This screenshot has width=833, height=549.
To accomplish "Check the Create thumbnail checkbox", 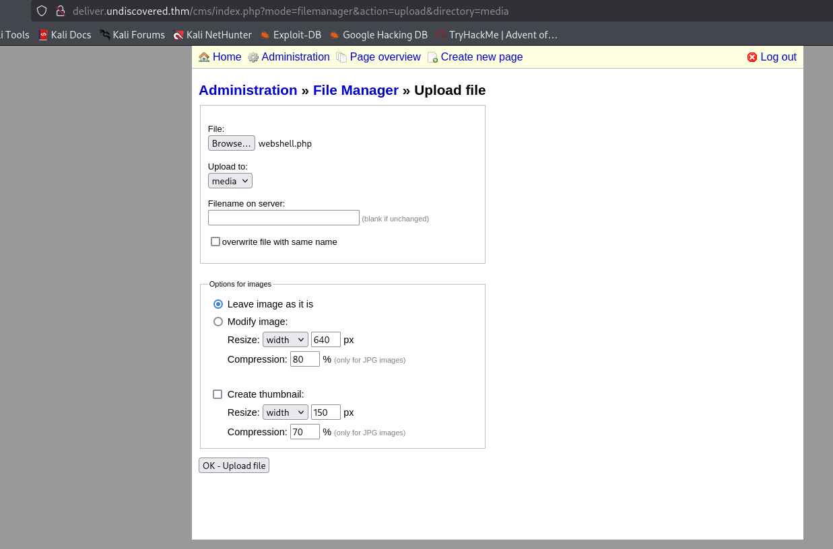I will coord(218,394).
